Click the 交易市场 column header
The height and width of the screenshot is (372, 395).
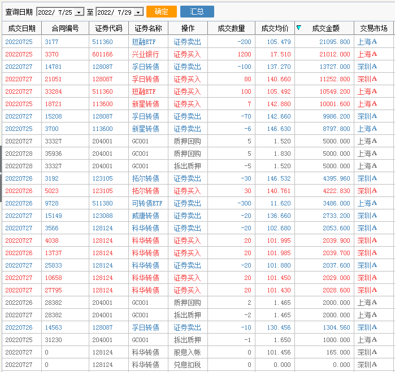tap(374, 28)
